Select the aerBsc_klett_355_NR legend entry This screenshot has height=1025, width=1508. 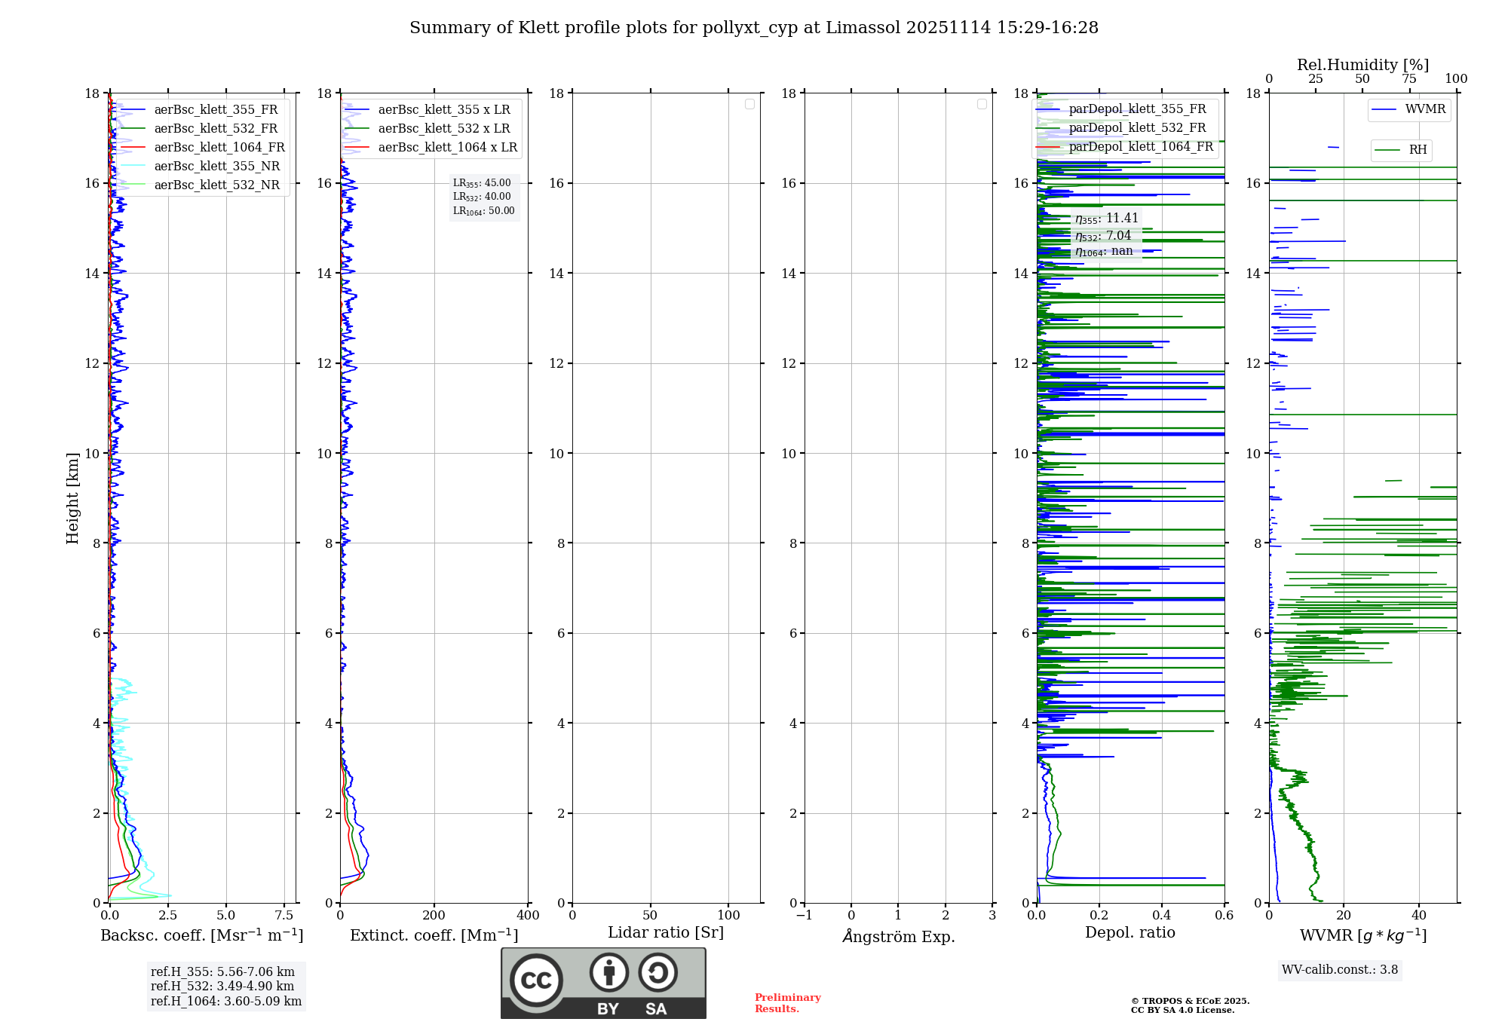point(216,167)
